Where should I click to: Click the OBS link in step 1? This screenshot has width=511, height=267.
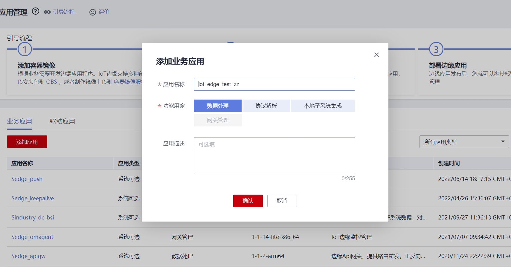51,82
